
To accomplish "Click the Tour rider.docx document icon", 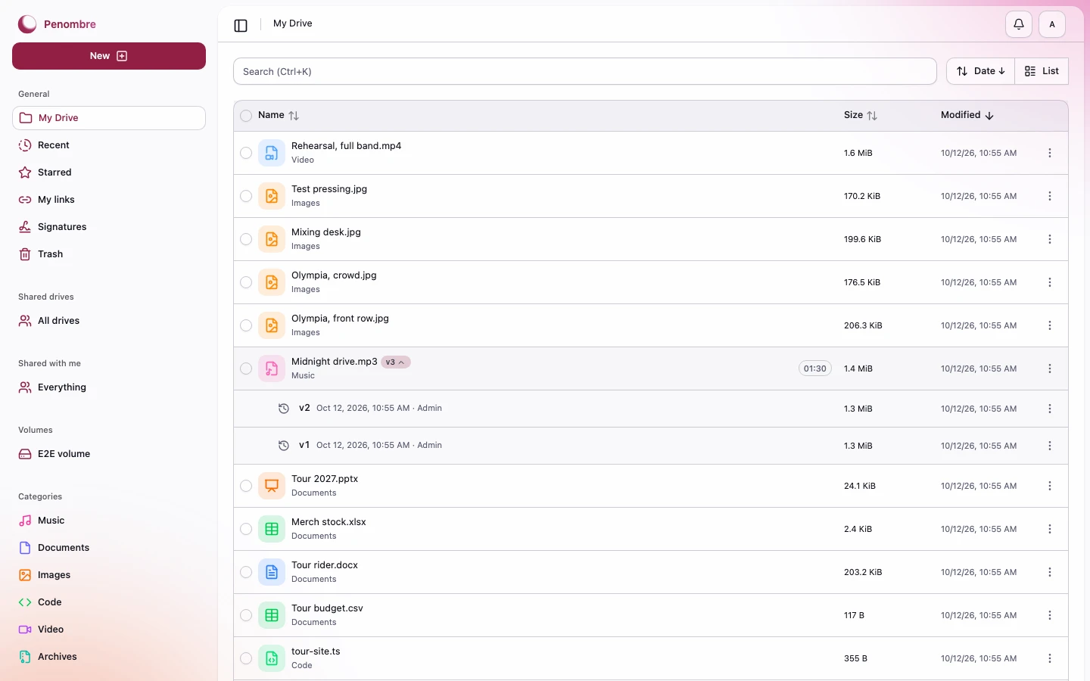I will pos(272,572).
